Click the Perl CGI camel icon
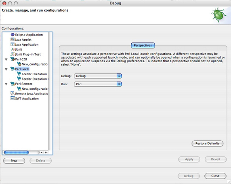 13,59
